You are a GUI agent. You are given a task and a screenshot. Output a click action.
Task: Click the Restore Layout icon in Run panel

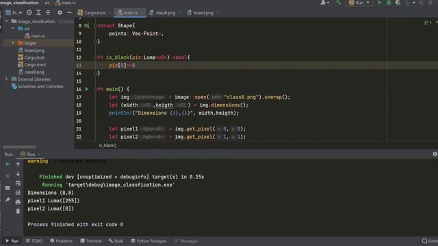tap(8, 188)
